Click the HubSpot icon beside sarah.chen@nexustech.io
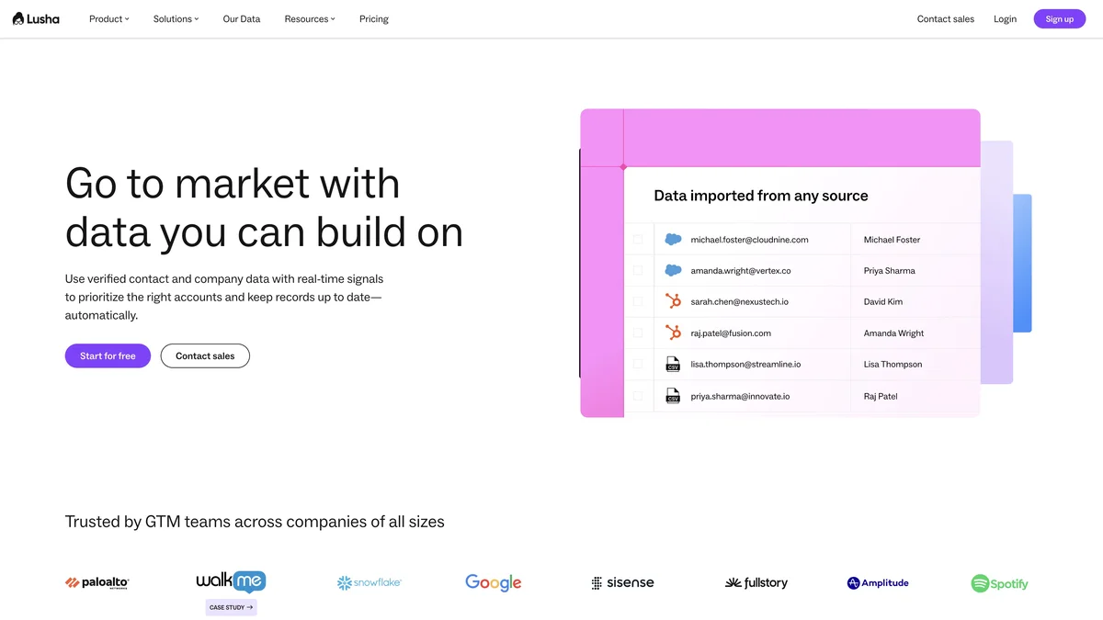 (x=673, y=301)
